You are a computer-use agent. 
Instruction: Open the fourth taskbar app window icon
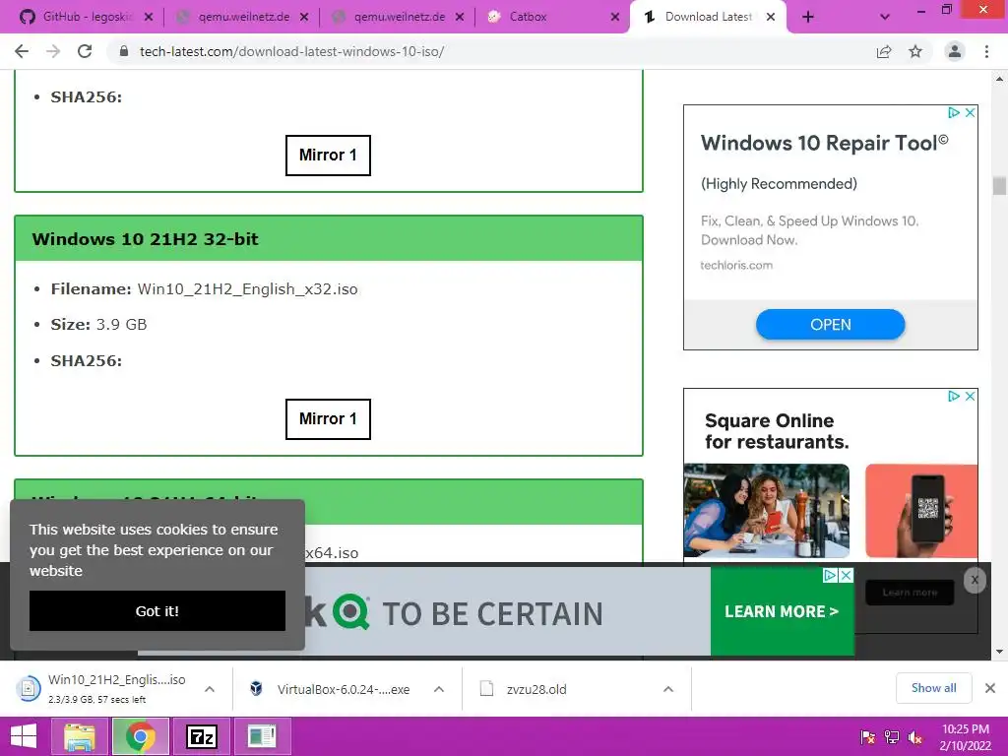[262, 736]
